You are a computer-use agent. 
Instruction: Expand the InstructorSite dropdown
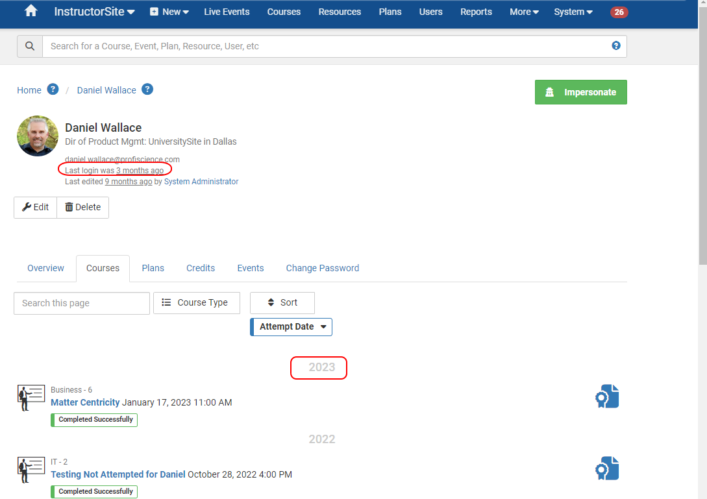tap(94, 12)
